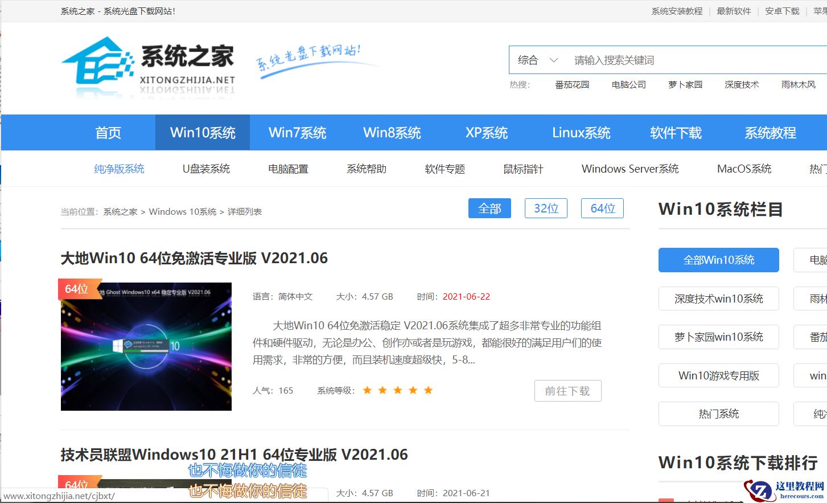
Task: Switch to the Win7系统 menu tab
Action: [x=298, y=132]
